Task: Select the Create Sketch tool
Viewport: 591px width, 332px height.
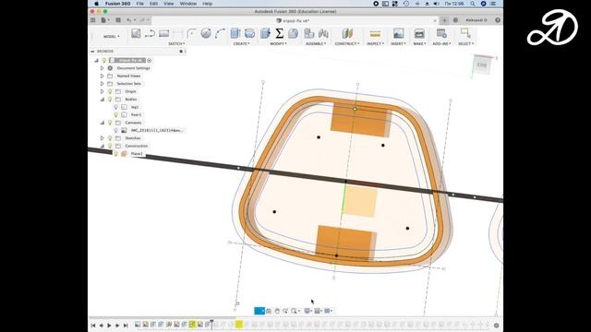Action: pyautogui.click(x=136, y=33)
